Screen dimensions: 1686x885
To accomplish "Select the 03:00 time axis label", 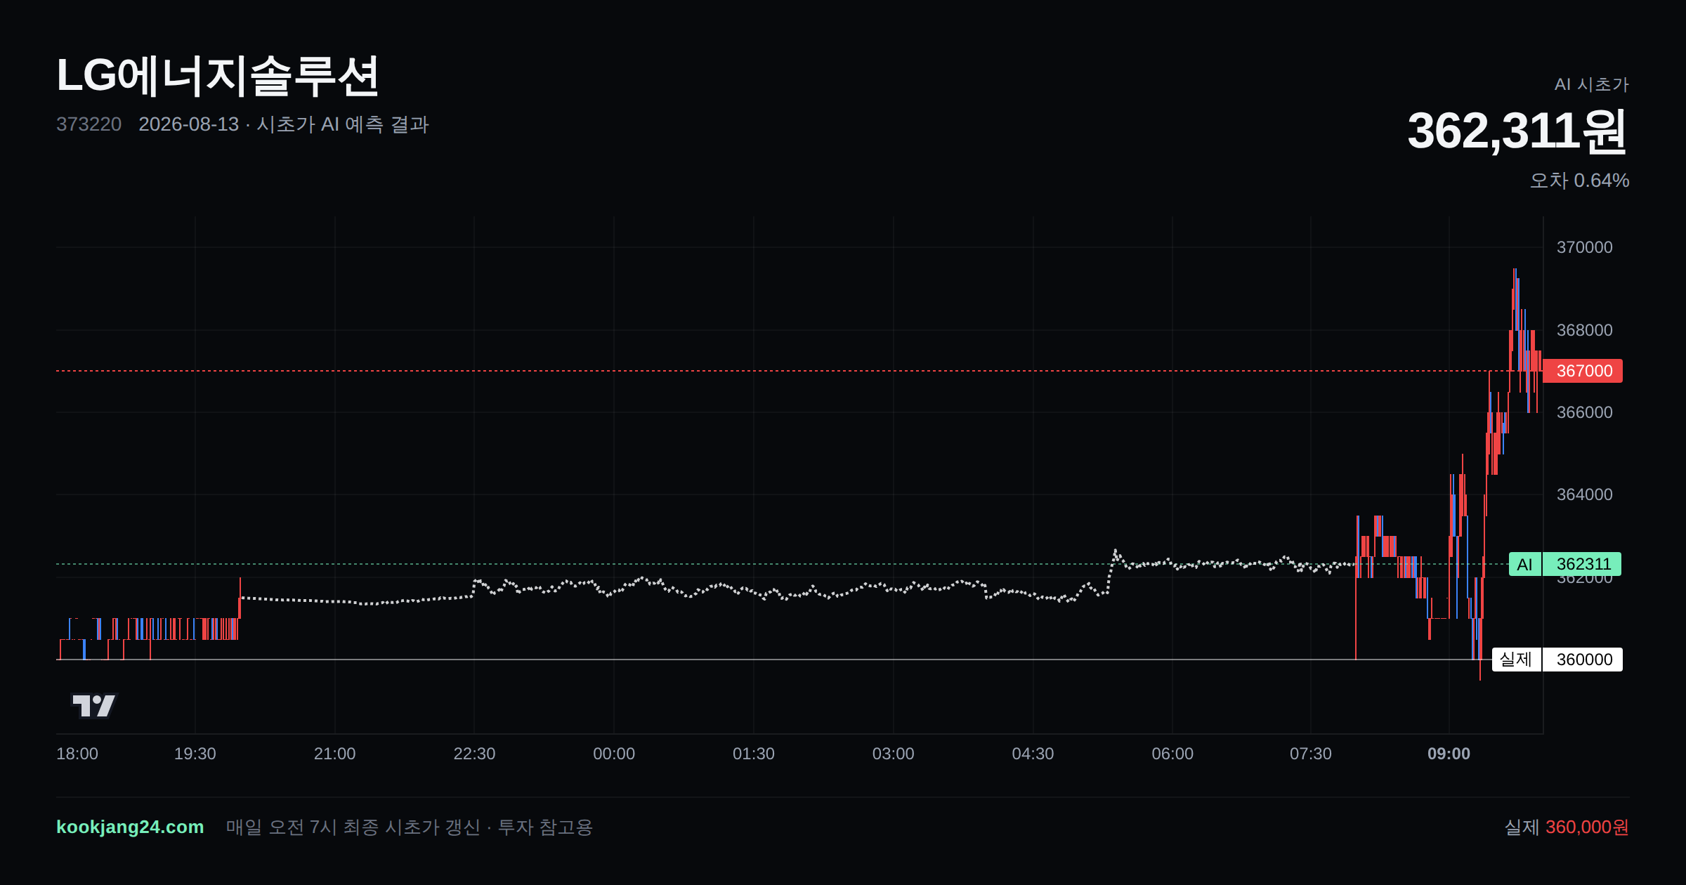I will tap(894, 754).
